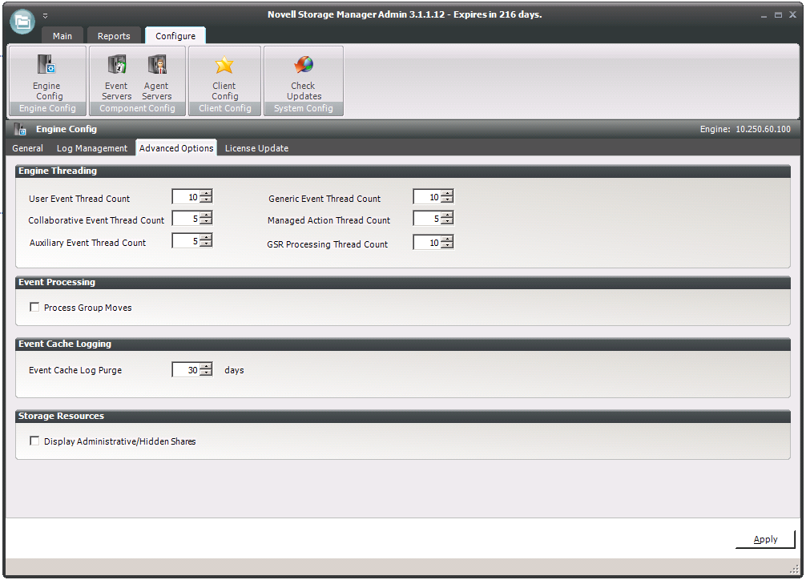The image size is (806, 580).
Task: Click the round application menu button
Action: tap(22, 22)
